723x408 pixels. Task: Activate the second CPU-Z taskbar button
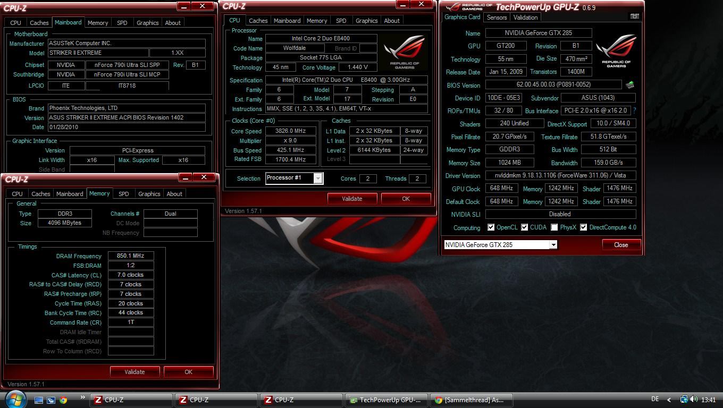(x=216, y=400)
